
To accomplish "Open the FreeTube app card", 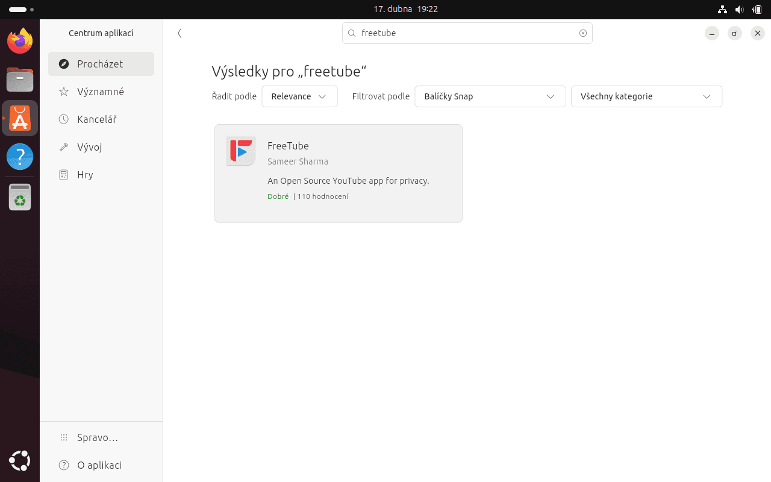I will [x=339, y=174].
